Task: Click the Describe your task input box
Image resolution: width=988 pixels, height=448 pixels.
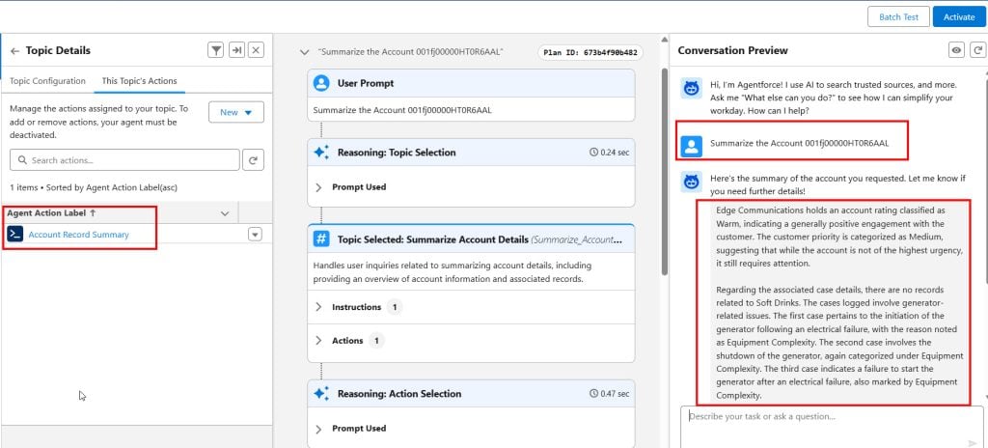Action: click(832, 427)
